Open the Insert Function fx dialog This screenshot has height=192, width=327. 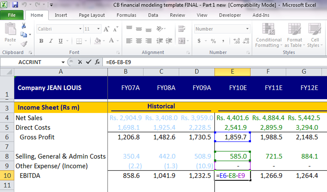tap(97, 62)
